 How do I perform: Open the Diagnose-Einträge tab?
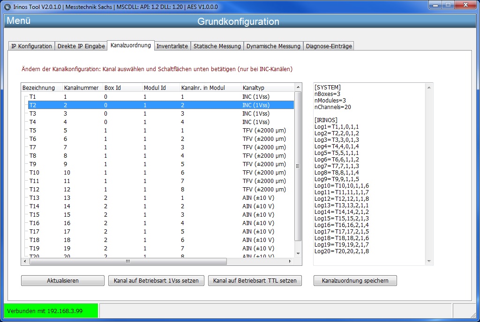tap(329, 46)
